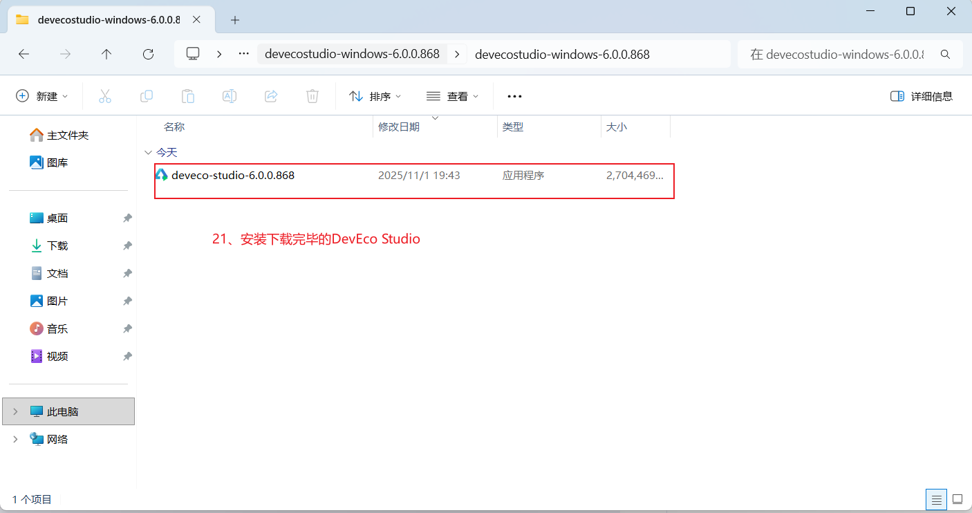
Task: Click the Paste clipboard icon
Action: [x=188, y=96]
